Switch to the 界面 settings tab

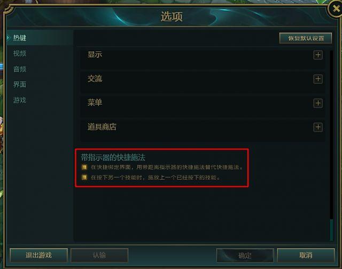pyautogui.click(x=20, y=84)
